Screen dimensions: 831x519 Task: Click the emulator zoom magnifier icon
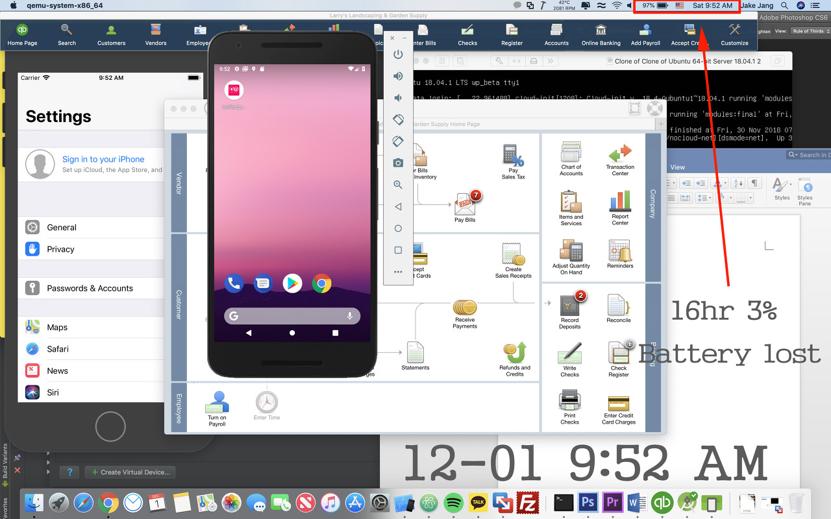pos(398,185)
